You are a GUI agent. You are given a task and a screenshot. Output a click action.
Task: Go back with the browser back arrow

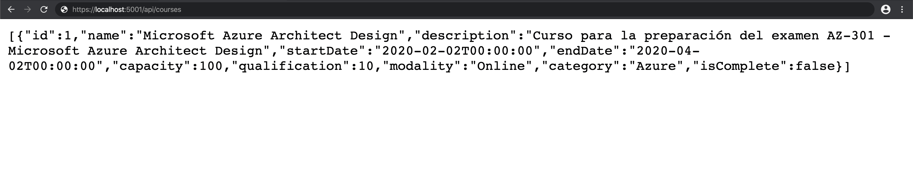point(11,10)
